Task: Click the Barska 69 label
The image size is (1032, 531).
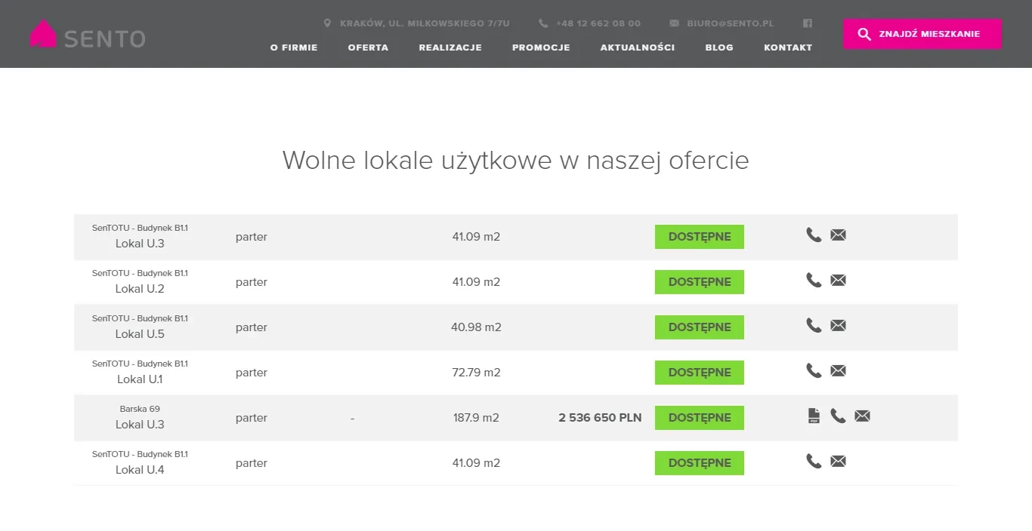Action: (x=140, y=409)
